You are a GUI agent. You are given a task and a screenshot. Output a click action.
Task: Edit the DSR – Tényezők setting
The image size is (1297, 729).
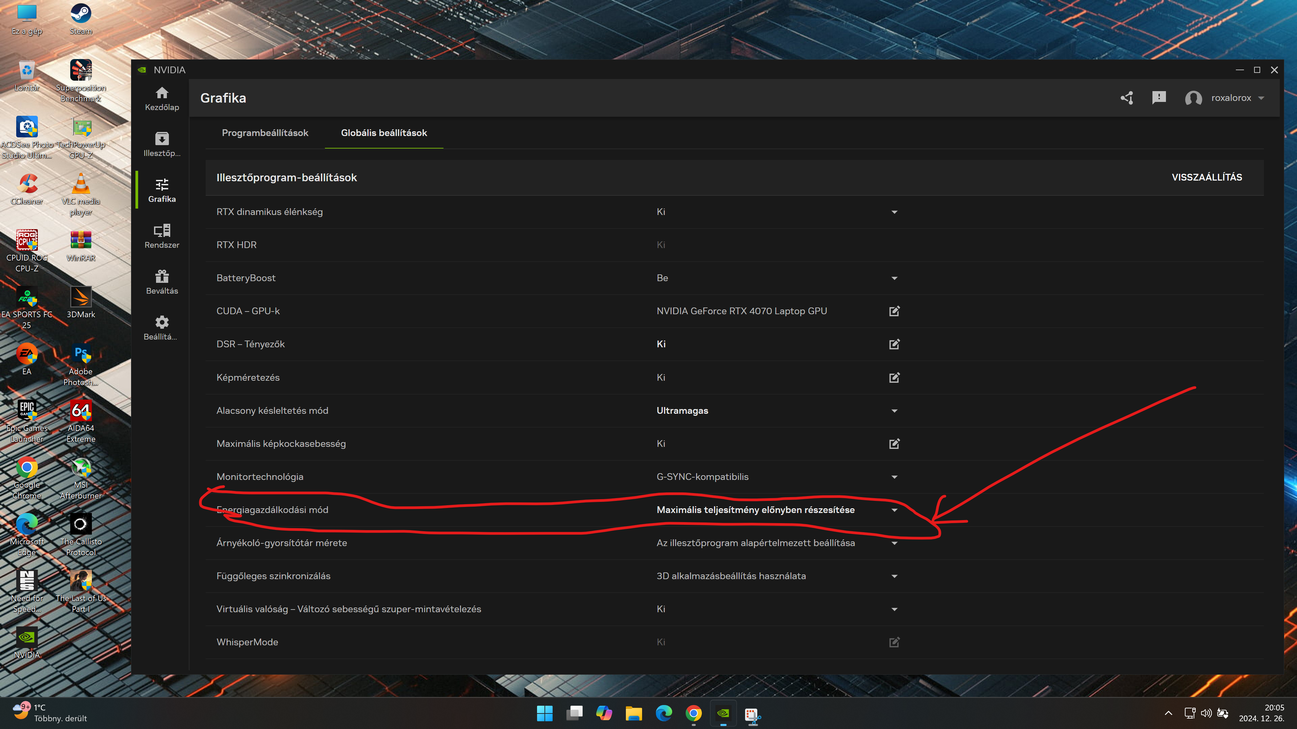click(894, 344)
